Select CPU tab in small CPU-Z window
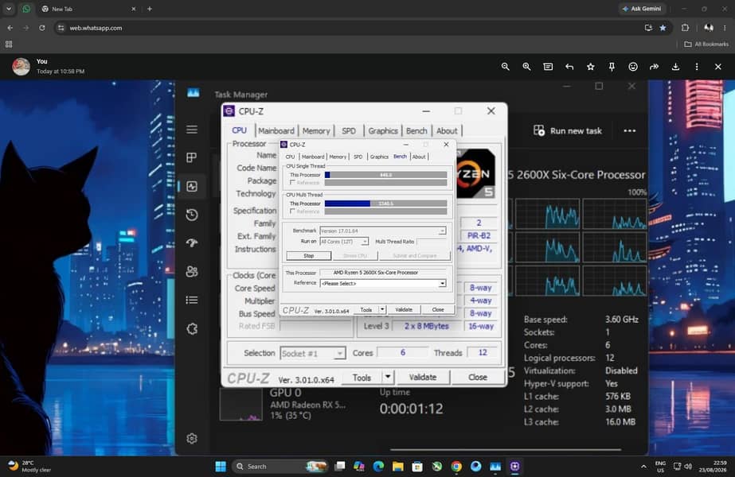Viewport: 735px width, 477px height. coord(290,157)
